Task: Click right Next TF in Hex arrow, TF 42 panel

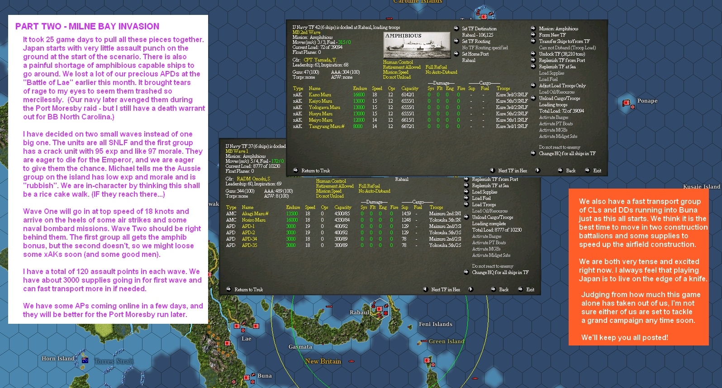Action: (x=537, y=170)
